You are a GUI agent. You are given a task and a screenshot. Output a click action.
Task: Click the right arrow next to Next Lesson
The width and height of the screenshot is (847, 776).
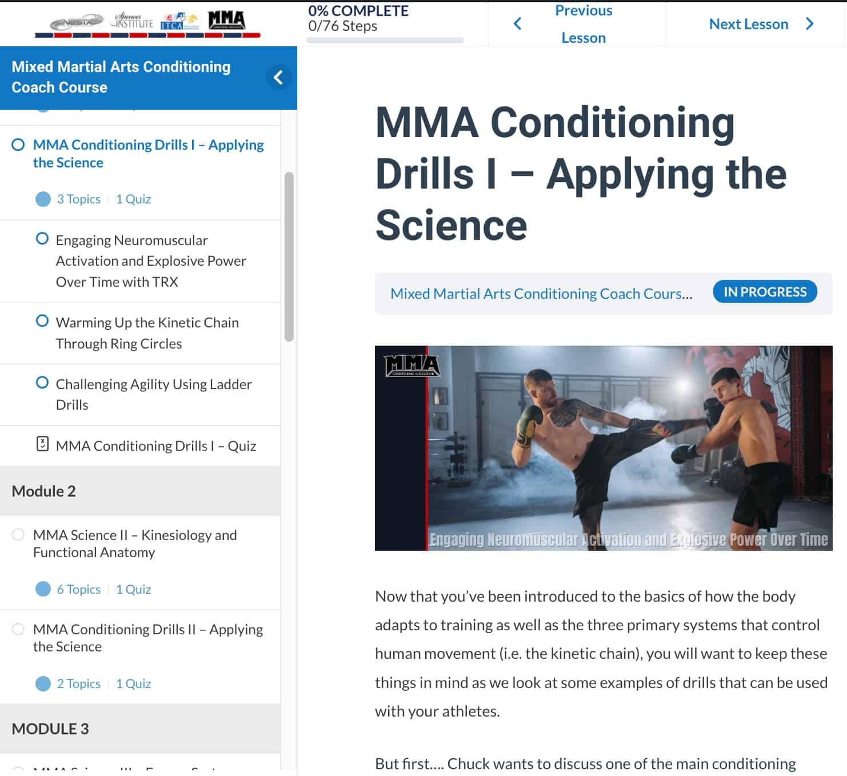[809, 23]
